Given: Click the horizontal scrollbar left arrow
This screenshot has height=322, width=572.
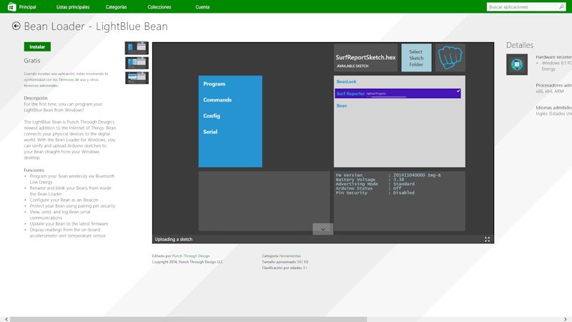Looking at the screenshot, I should tap(6, 319).
